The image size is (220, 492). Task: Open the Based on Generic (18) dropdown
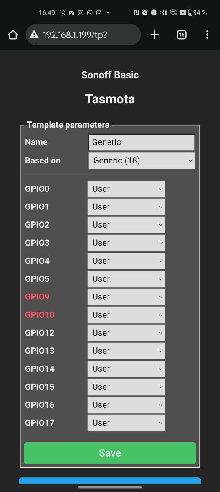[142, 161]
